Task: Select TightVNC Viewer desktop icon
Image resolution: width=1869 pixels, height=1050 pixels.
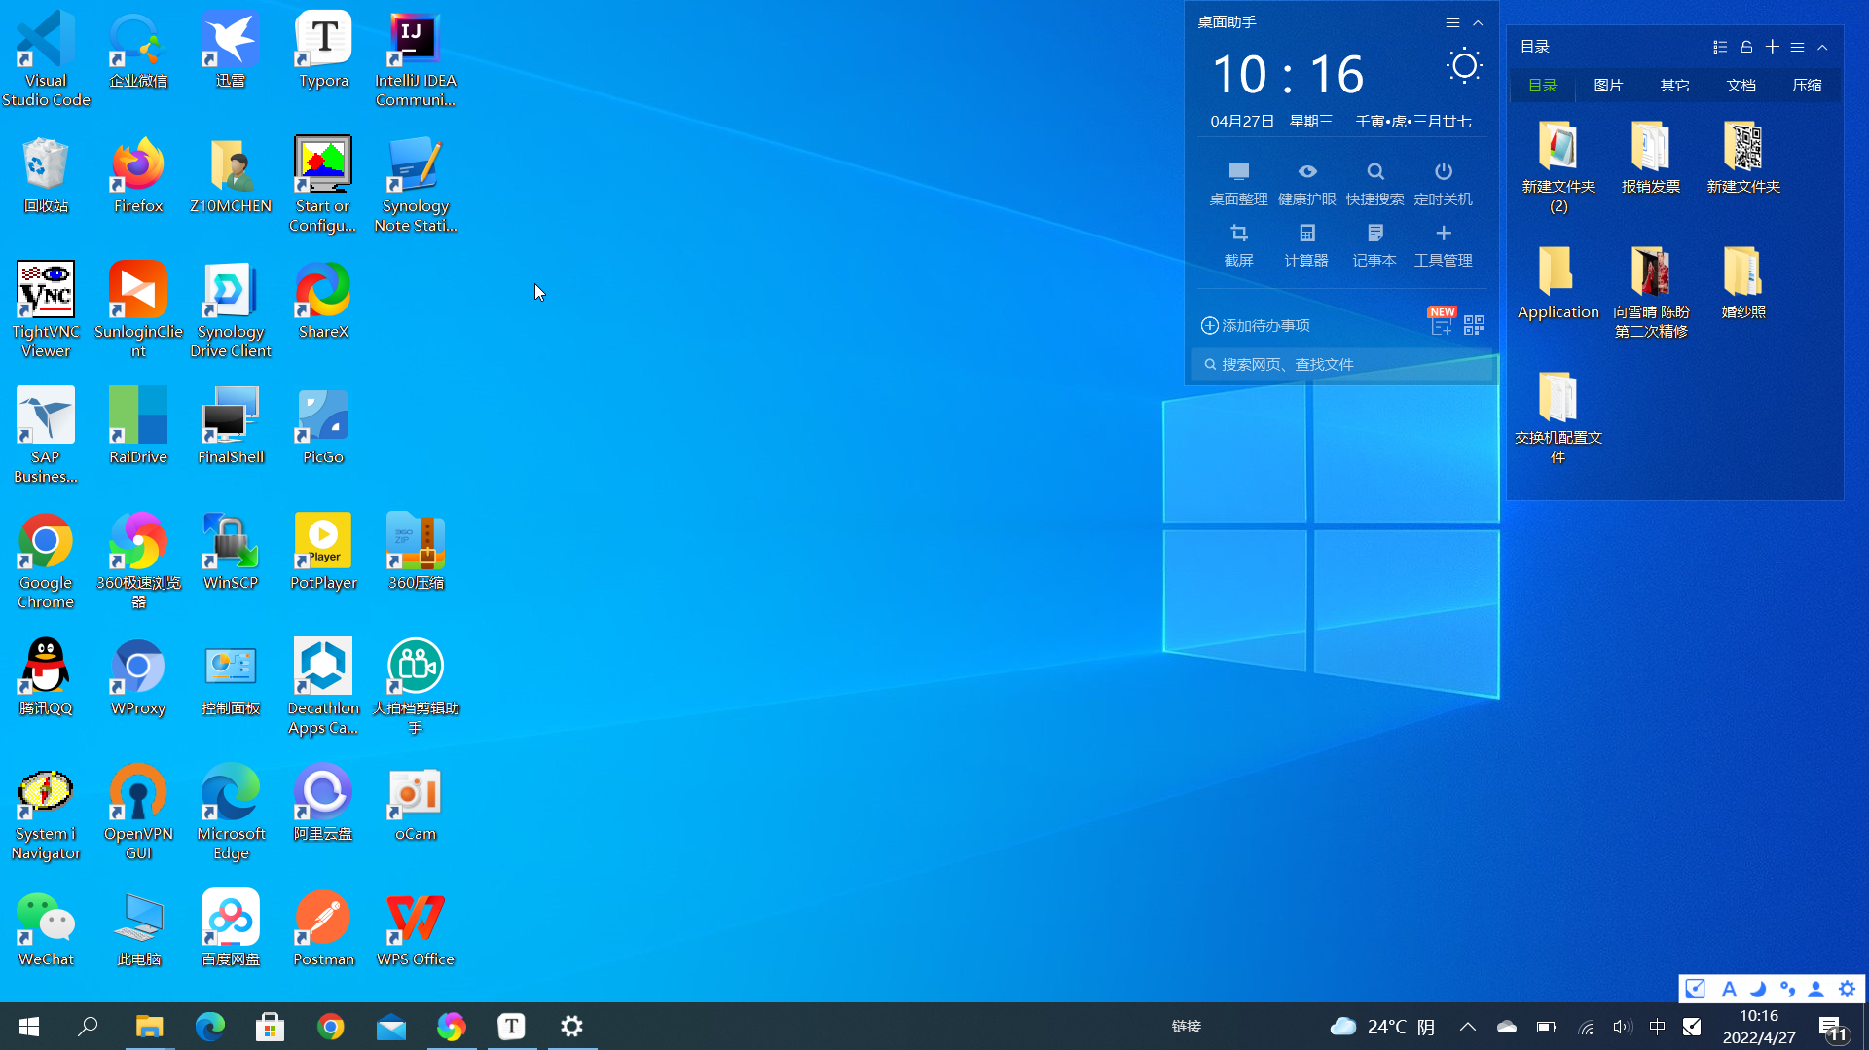Action: 46,309
